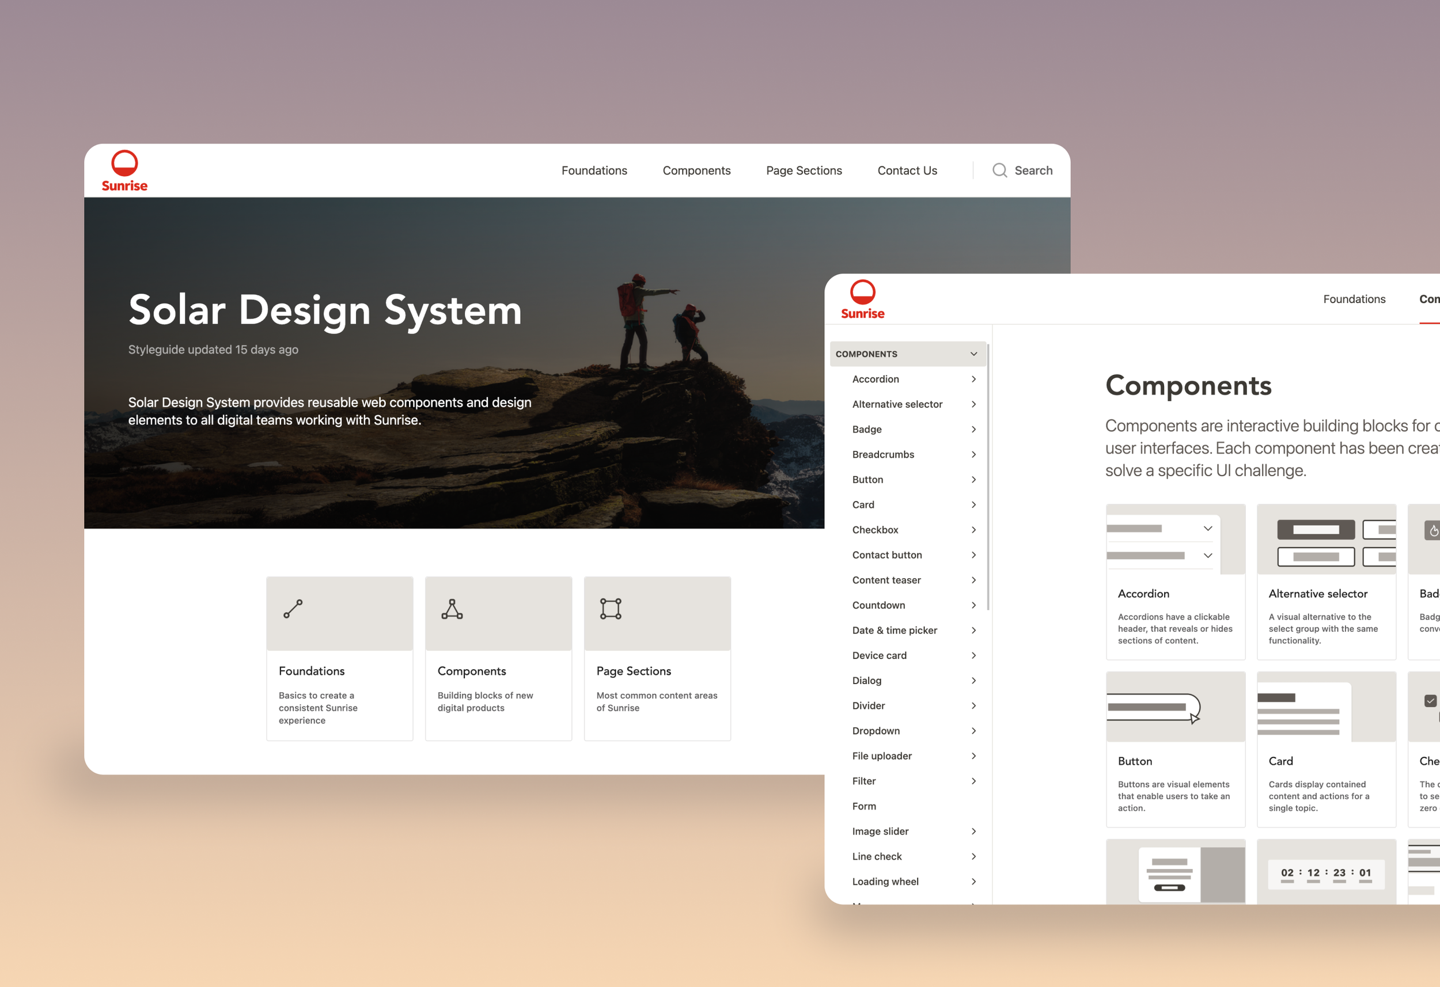Click 'Most common content areas of Sunrise'

point(657,701)
